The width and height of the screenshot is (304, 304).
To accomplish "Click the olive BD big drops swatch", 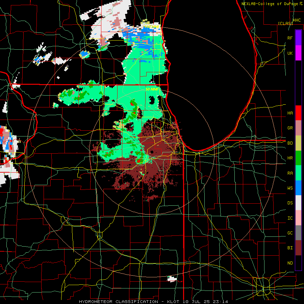I will coord(298,143).
